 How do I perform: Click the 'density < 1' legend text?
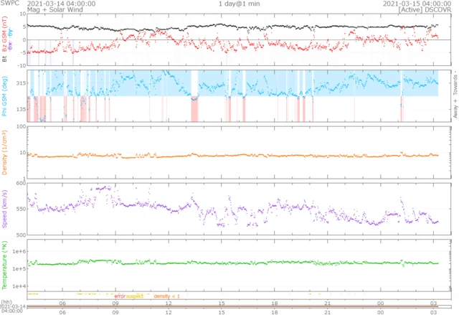tap(166, 296)
